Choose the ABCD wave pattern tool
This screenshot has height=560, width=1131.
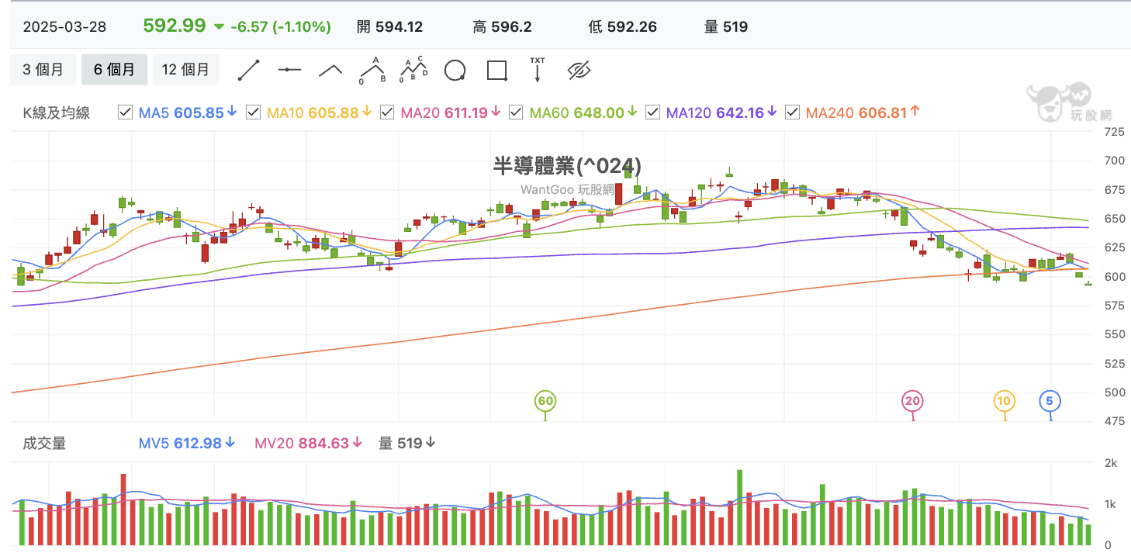pos(413,70)
